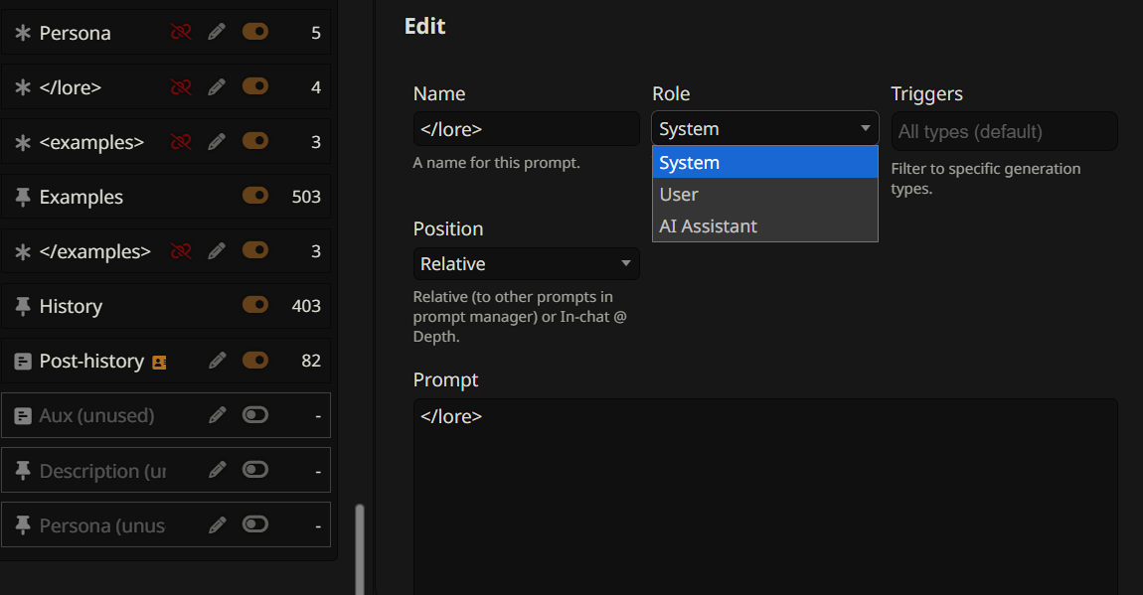Enable the unused Persona prompt toggle
Viewport: 1143px width, 595px height.
click(255, 524)
